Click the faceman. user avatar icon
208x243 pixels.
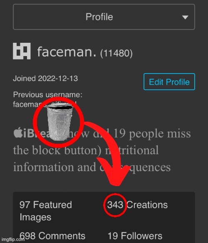[x=22, y=51]
